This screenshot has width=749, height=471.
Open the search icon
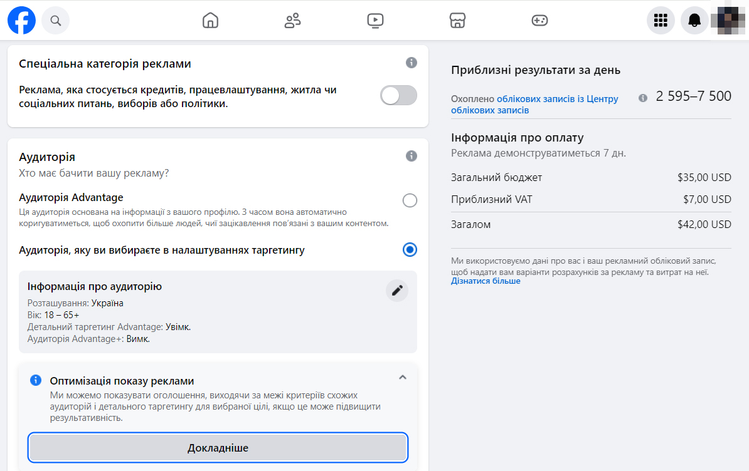(55, 19)
